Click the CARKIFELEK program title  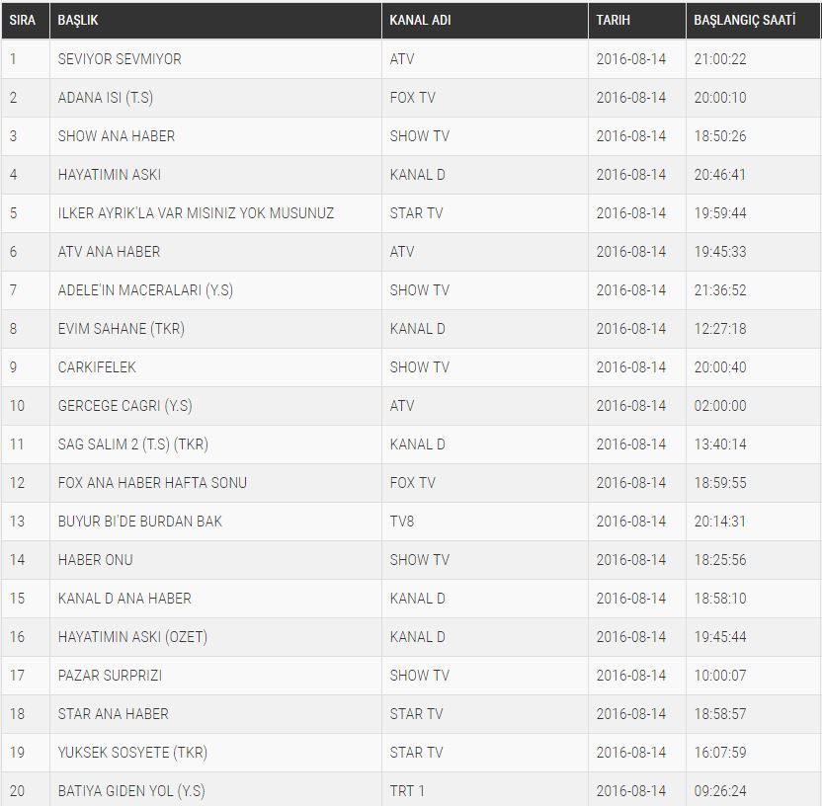tap(97, 367)
